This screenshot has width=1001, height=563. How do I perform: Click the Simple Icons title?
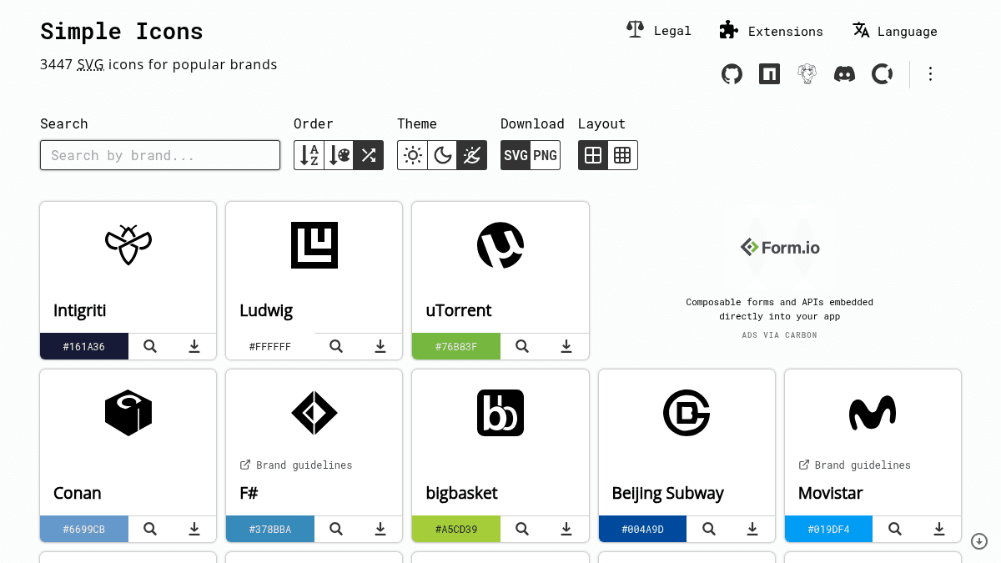coord(122,32)
